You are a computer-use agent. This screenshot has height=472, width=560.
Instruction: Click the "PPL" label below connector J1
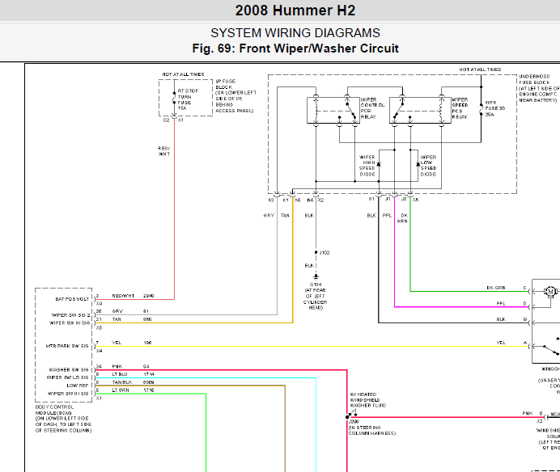pyautogui.click(x=387, y=216)
